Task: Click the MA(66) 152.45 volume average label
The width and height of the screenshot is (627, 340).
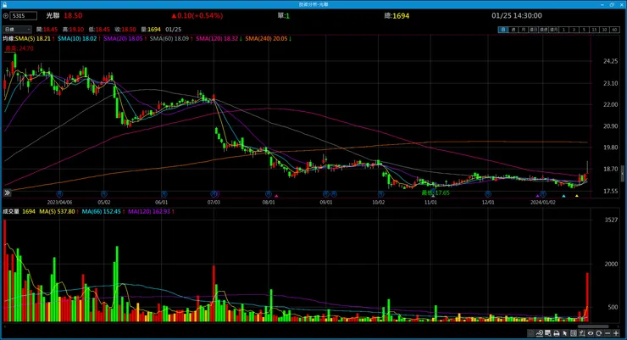Action: (101, 212)
